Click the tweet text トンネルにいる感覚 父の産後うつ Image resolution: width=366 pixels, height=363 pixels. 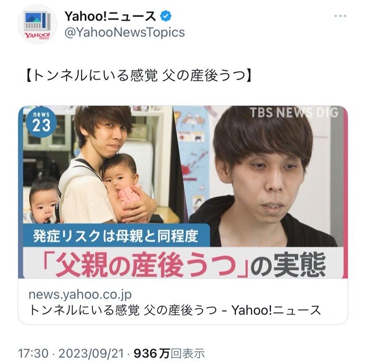click(x=138, y=76)
